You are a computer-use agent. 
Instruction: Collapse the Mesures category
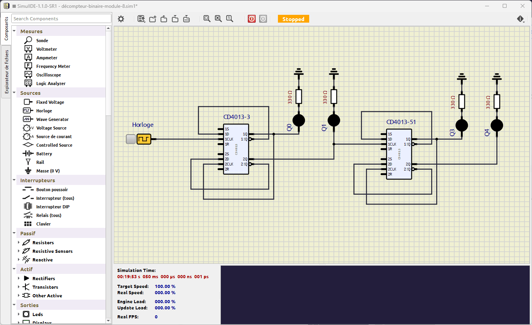click(x=14, y=31)
